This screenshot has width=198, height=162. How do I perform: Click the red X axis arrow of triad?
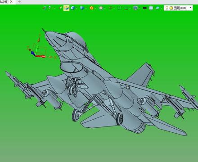pyautogui.click(x=41, y=56)
